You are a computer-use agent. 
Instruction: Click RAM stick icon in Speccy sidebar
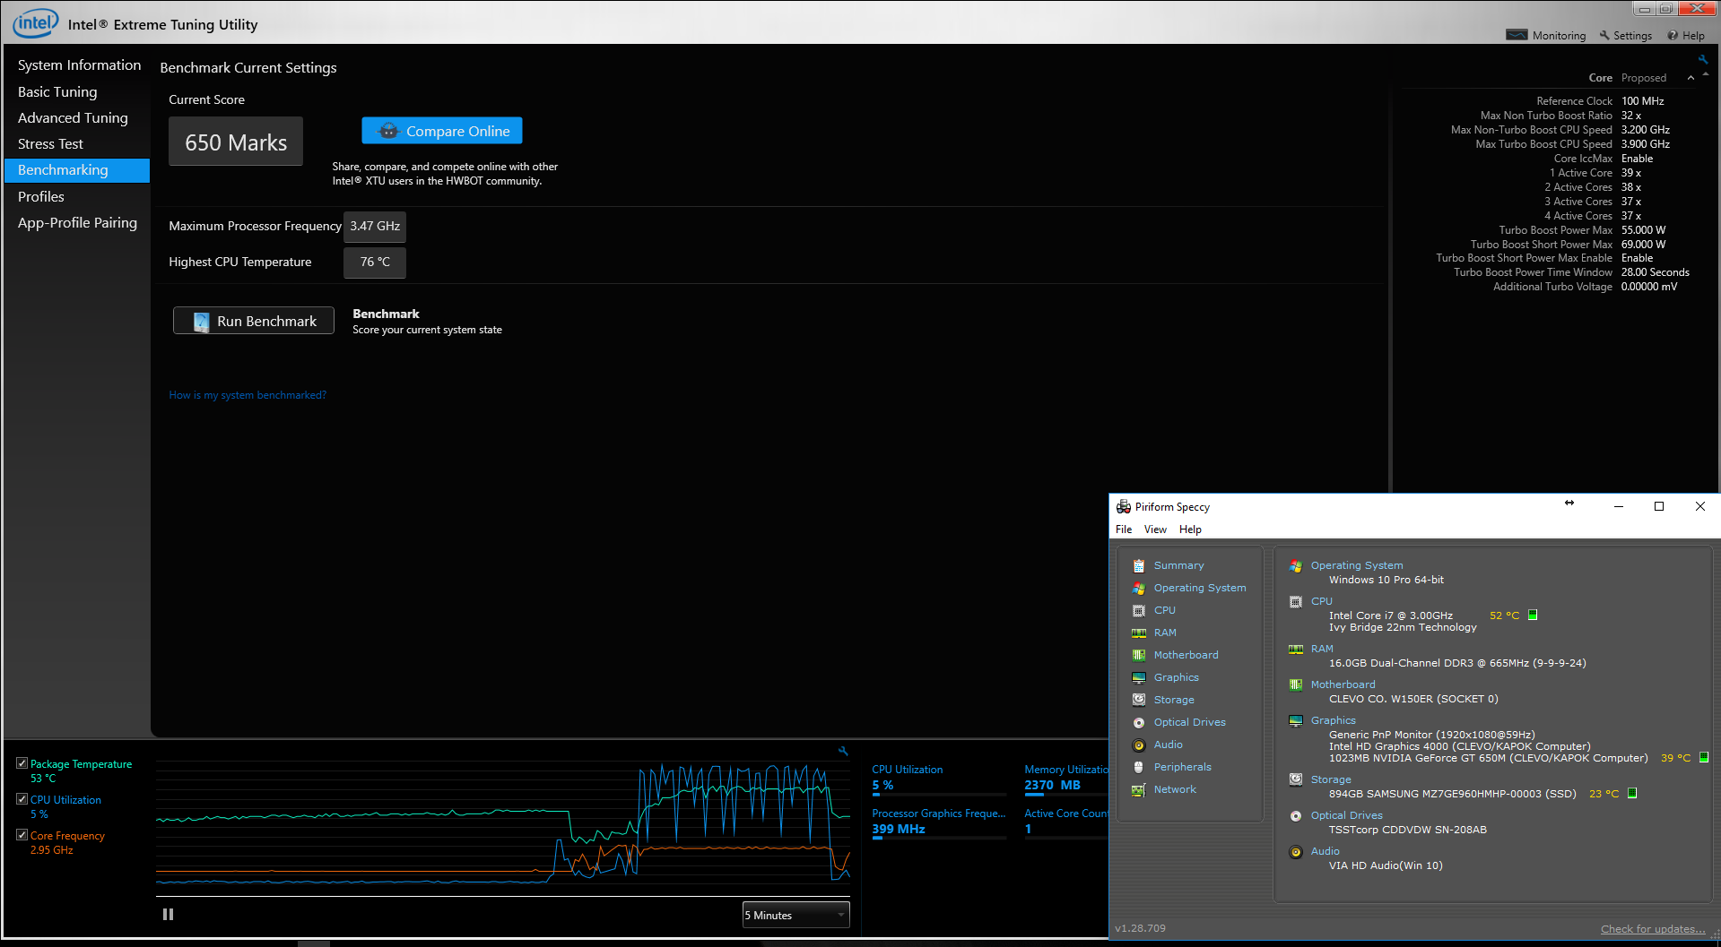coord(1139,633)
